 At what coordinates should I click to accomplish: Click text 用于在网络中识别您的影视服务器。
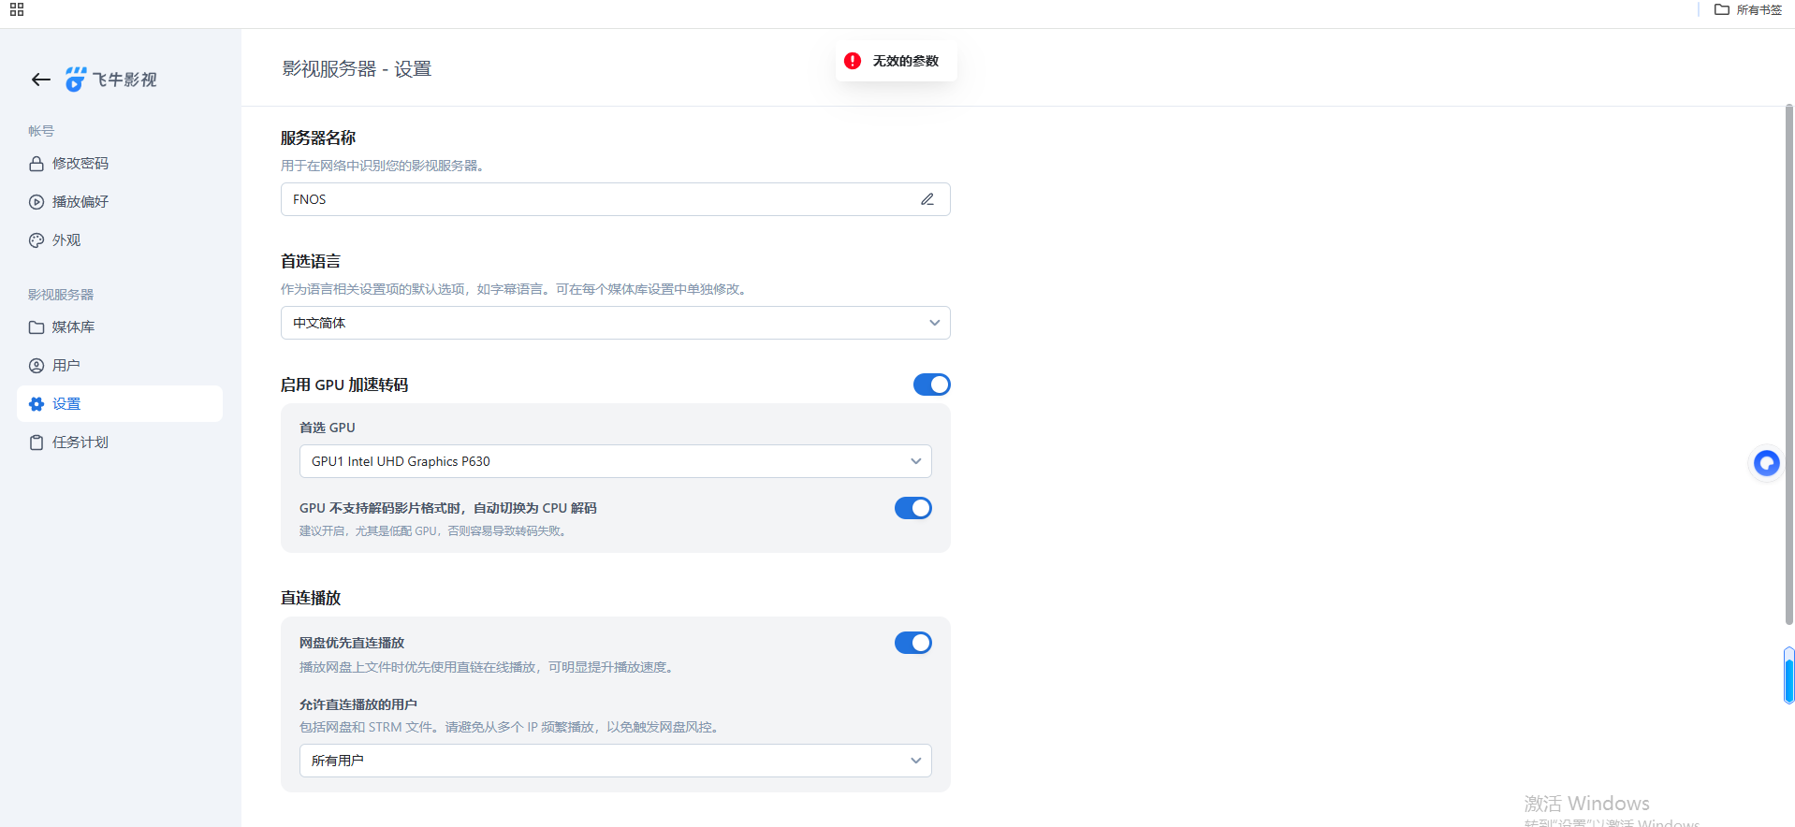(x=383, y=166)
